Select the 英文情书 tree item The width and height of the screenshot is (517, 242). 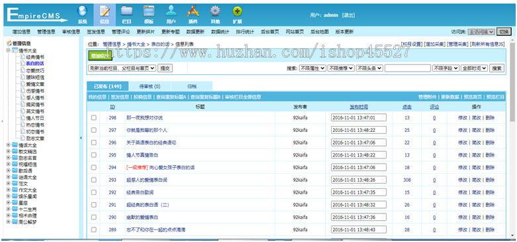(35, 111)
